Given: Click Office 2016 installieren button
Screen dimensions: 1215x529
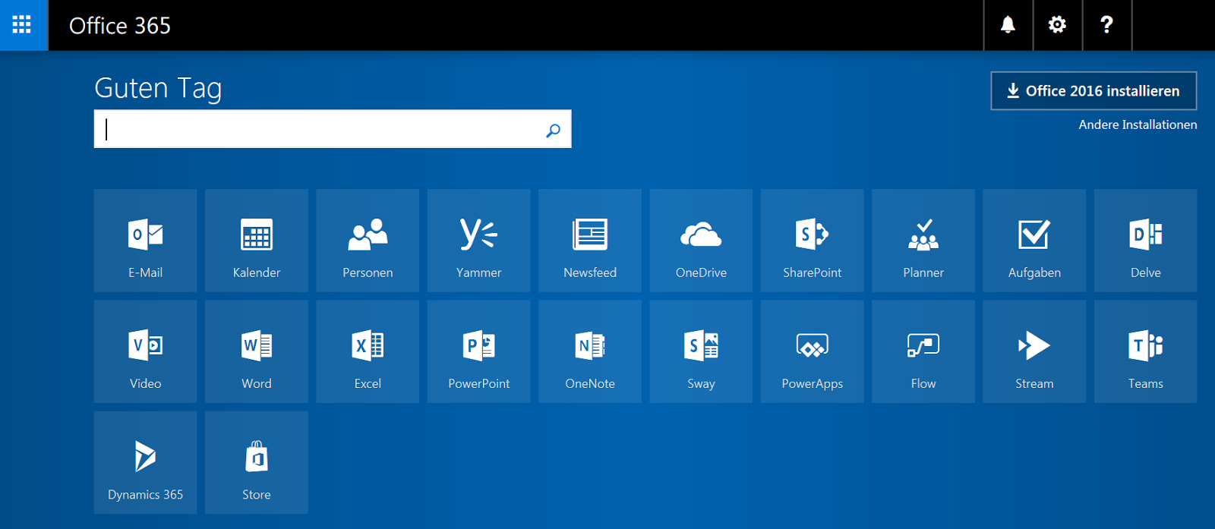Looking at the screenshot, I should (x=1093, y=91).
